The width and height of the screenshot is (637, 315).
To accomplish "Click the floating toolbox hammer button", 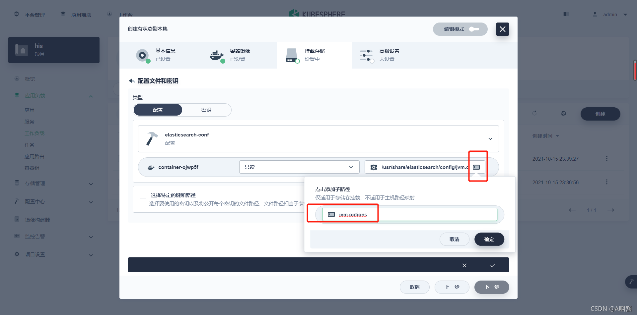I will 631,282.
